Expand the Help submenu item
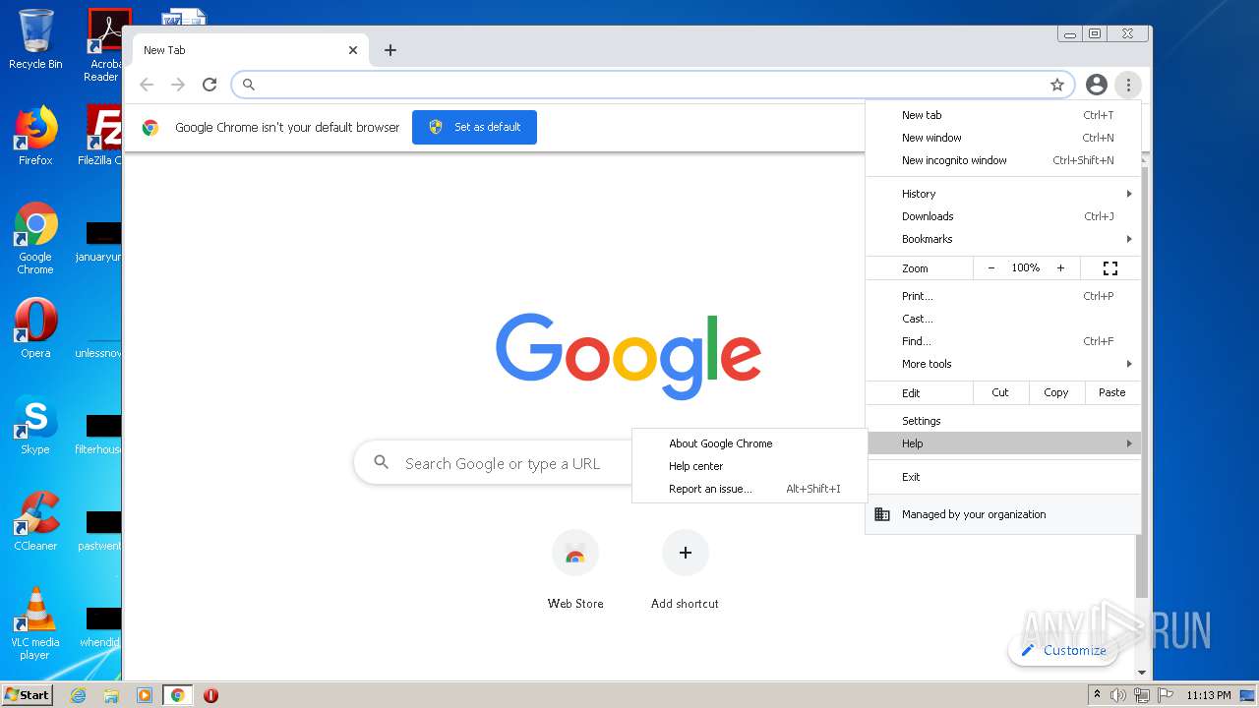The image size is (1259, 708). 1003,443
